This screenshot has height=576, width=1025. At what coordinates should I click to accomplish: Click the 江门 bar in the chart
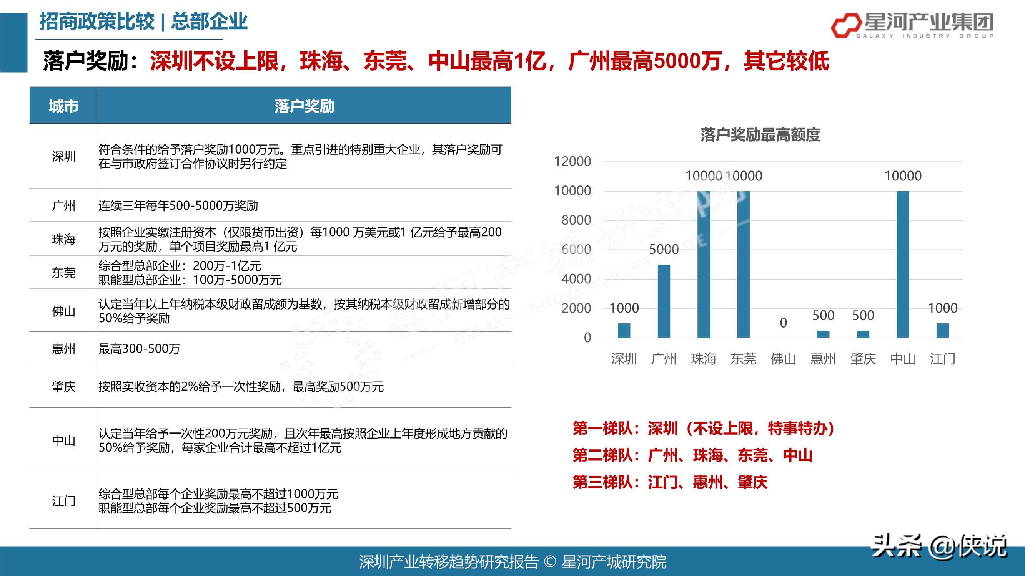tap(943, 330)
